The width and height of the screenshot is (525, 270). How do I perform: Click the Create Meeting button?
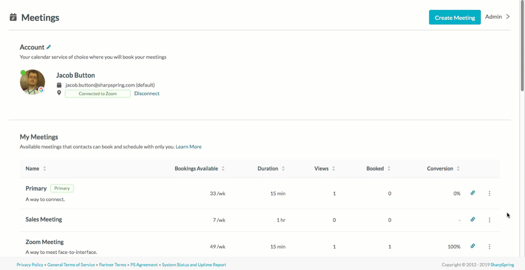455,17
